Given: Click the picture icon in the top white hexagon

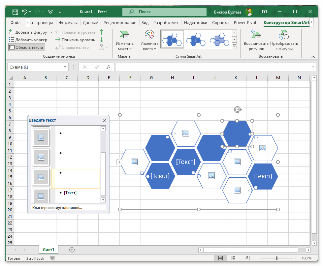Looking at the screenshot, I should (x=186, y=133).
